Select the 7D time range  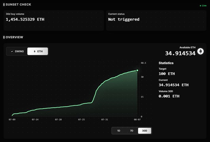coord(132,131)
